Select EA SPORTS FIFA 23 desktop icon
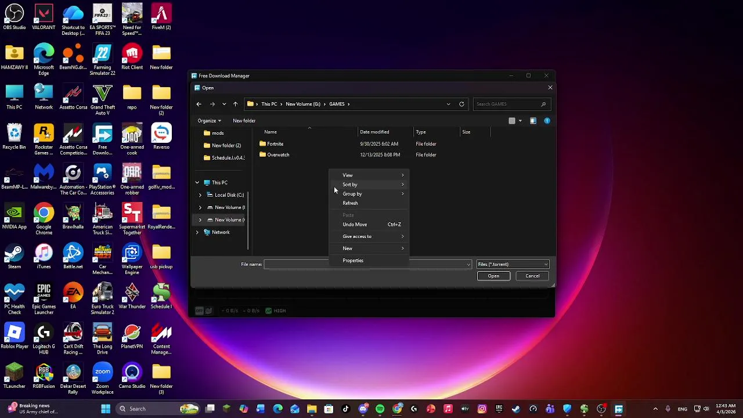The width and height of the screenshot is (743, 418). 102,20
